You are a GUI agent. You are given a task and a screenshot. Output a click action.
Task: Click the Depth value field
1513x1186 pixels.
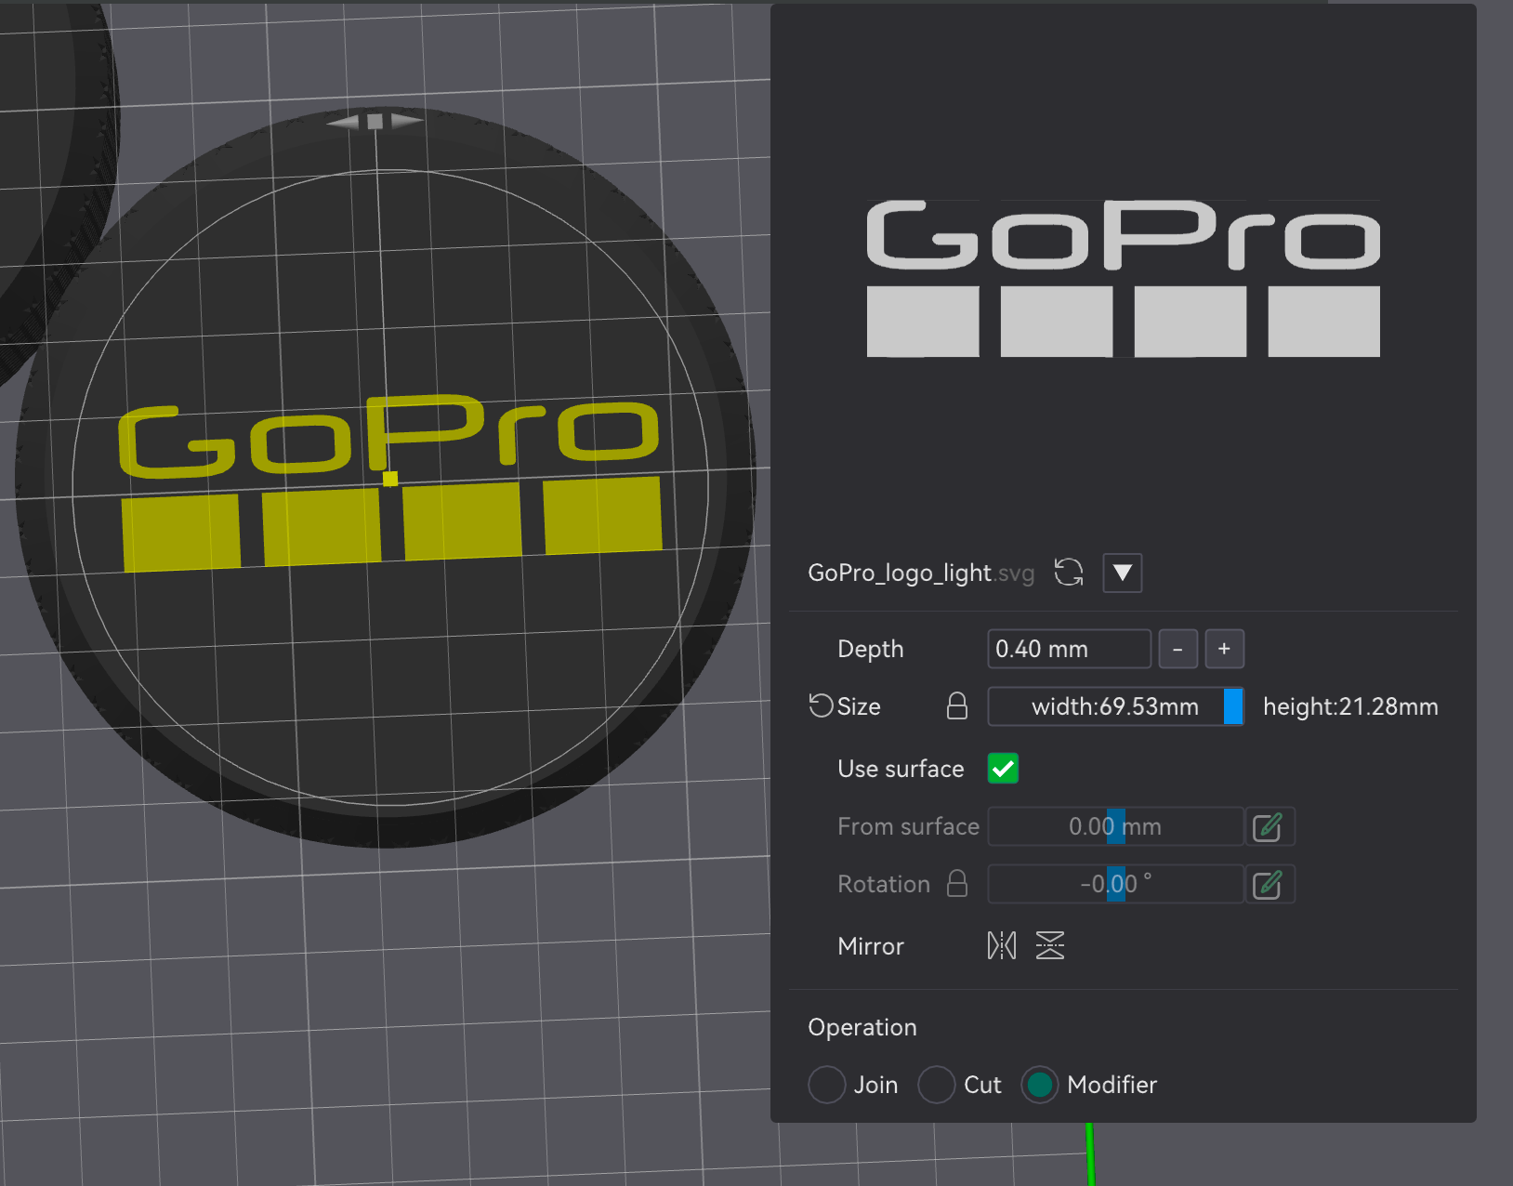1069,649
